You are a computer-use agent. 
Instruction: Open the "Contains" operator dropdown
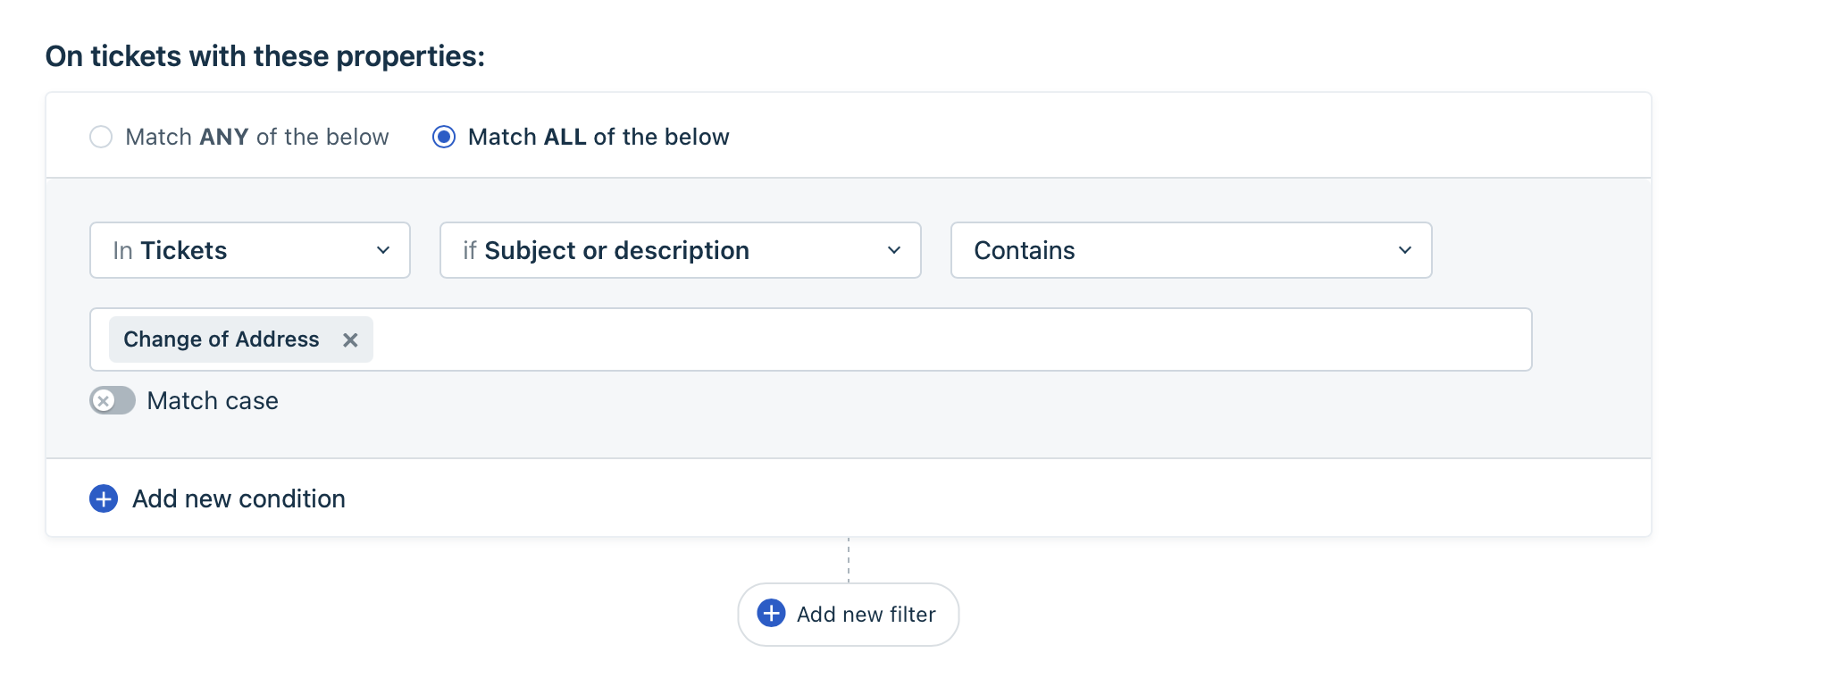coord(1190,250)
